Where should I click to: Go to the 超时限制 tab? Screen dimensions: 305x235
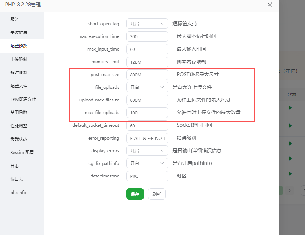click(x=19, y=73)
